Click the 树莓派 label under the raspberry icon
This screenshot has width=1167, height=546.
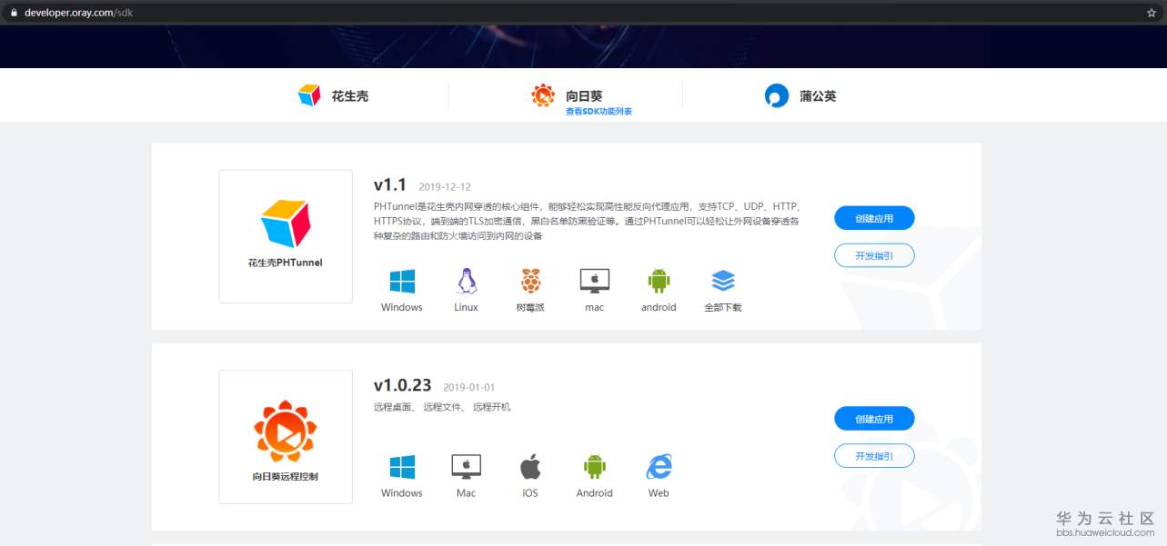(530, 308)
